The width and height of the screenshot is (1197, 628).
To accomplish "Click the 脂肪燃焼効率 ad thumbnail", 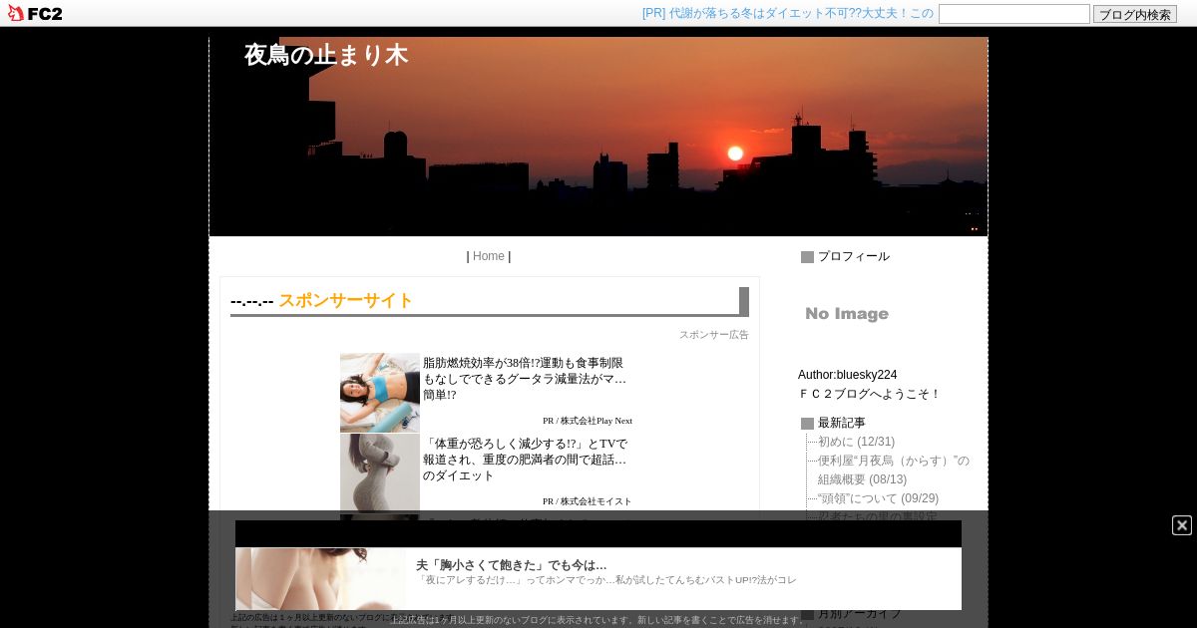I will coord(380,392).
